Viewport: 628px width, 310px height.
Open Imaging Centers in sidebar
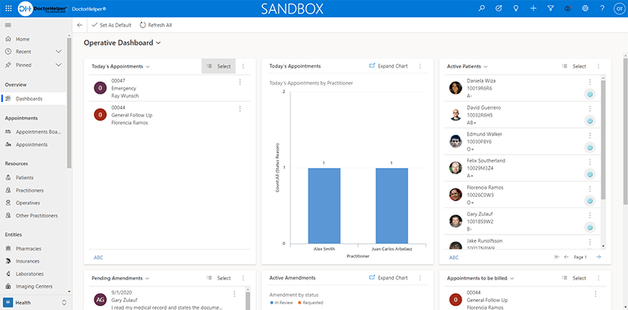tap(33, 286)
